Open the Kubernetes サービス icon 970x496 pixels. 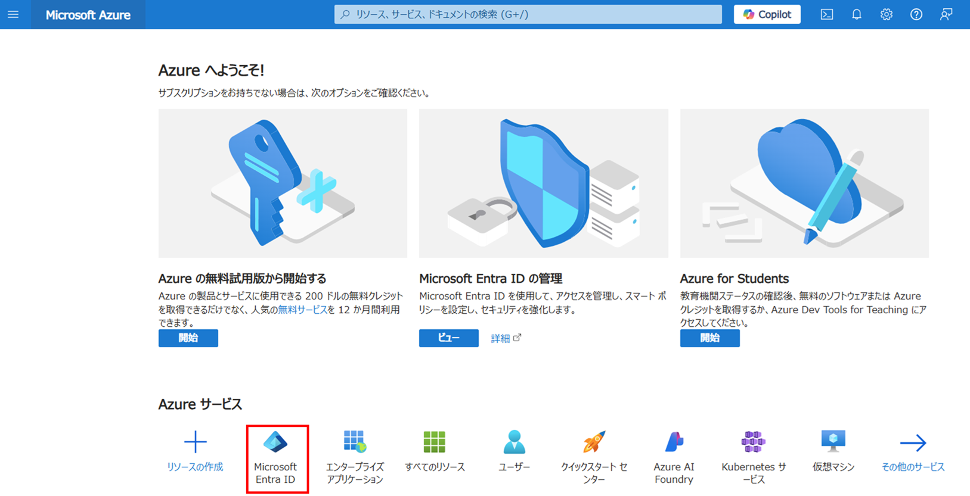[754, 442]
